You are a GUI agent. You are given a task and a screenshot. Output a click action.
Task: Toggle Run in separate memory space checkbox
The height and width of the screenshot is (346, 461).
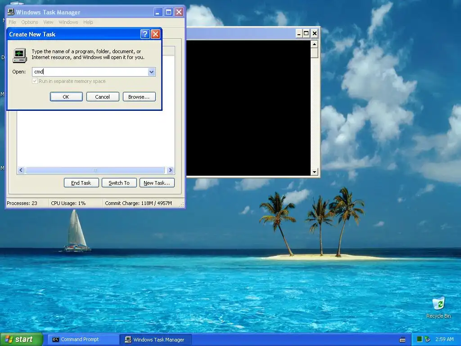(x=35, y=81)
